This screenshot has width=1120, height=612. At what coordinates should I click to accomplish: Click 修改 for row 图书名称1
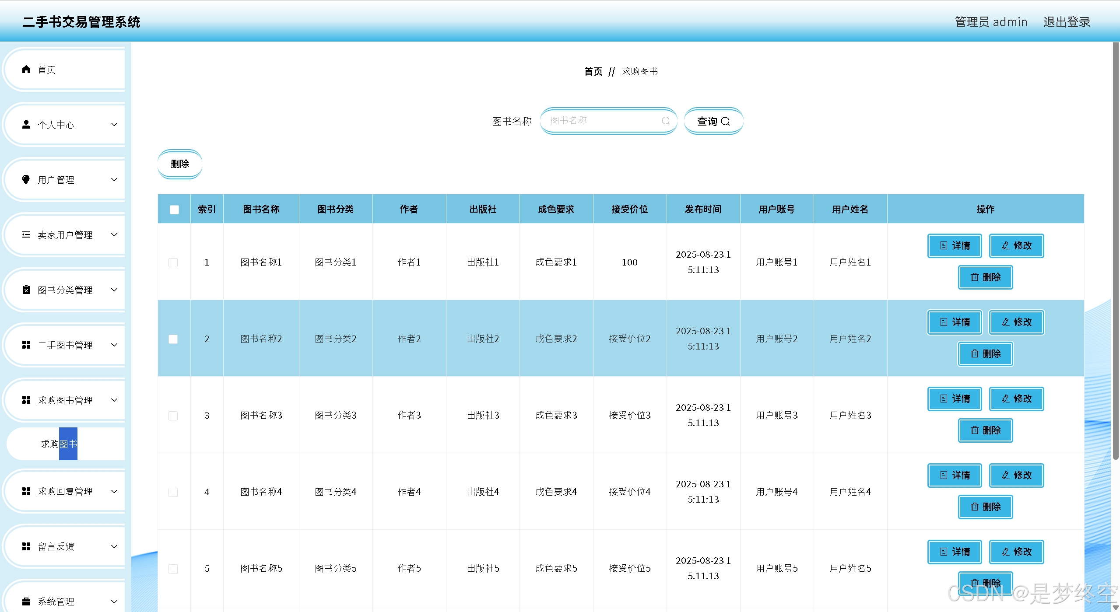point(1016,246)
